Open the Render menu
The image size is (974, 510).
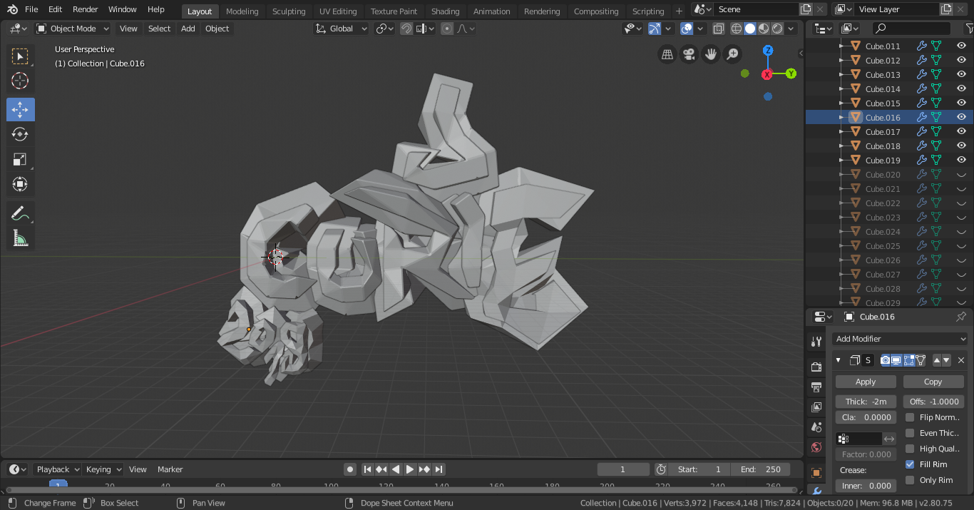click(86, 9)
